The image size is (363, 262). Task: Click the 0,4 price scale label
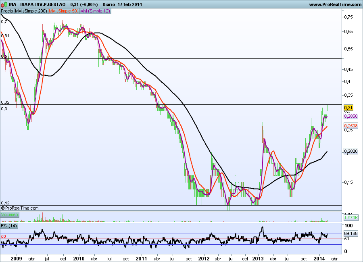point(347,81)
